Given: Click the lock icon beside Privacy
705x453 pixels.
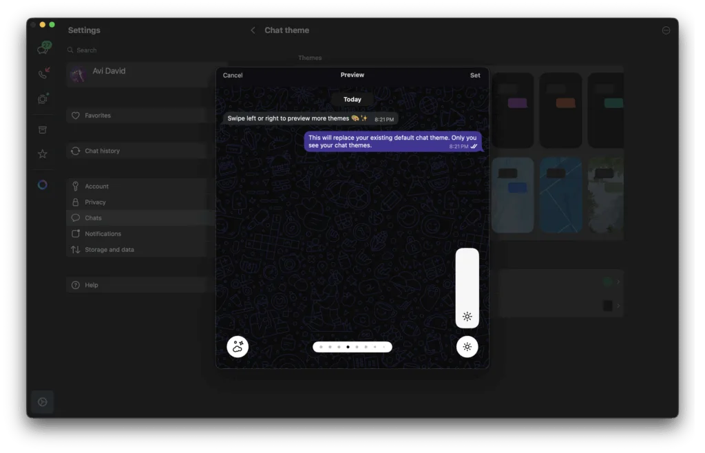Looking at the screenshot, I should (76, 202).
